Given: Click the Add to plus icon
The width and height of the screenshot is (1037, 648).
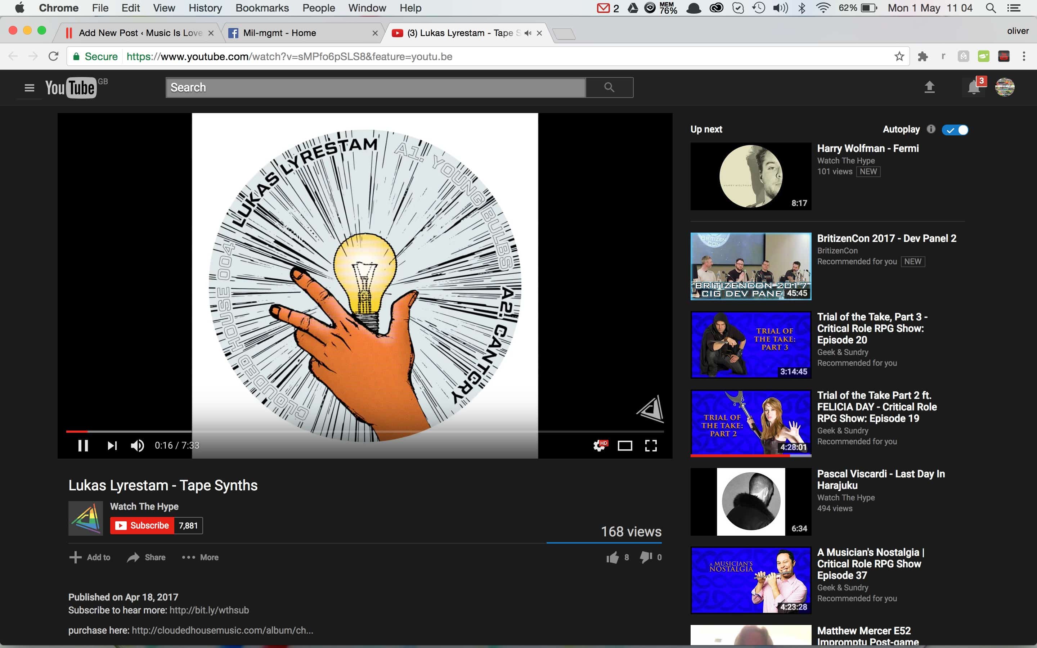Looking at the screenshot, I should point(75,557).
